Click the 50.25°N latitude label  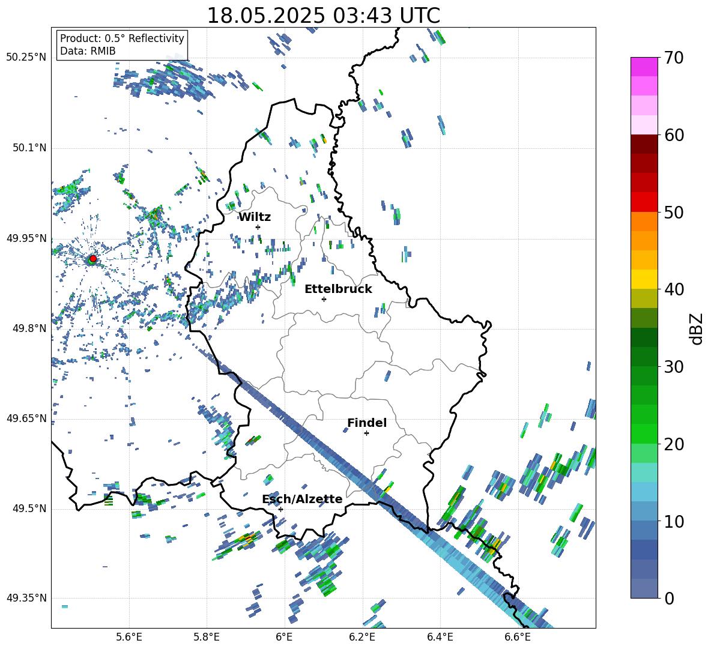(26, 57)
